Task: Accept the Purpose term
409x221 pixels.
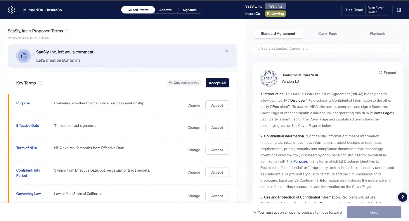Action: point(217,105)
